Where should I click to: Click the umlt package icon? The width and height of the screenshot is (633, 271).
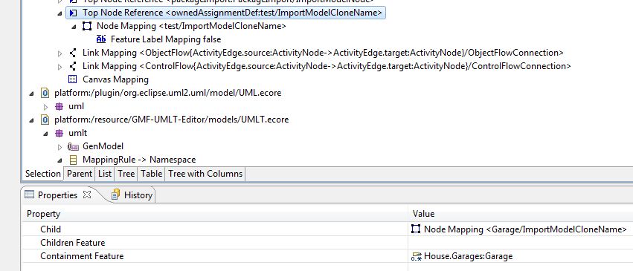coord(59,133)
